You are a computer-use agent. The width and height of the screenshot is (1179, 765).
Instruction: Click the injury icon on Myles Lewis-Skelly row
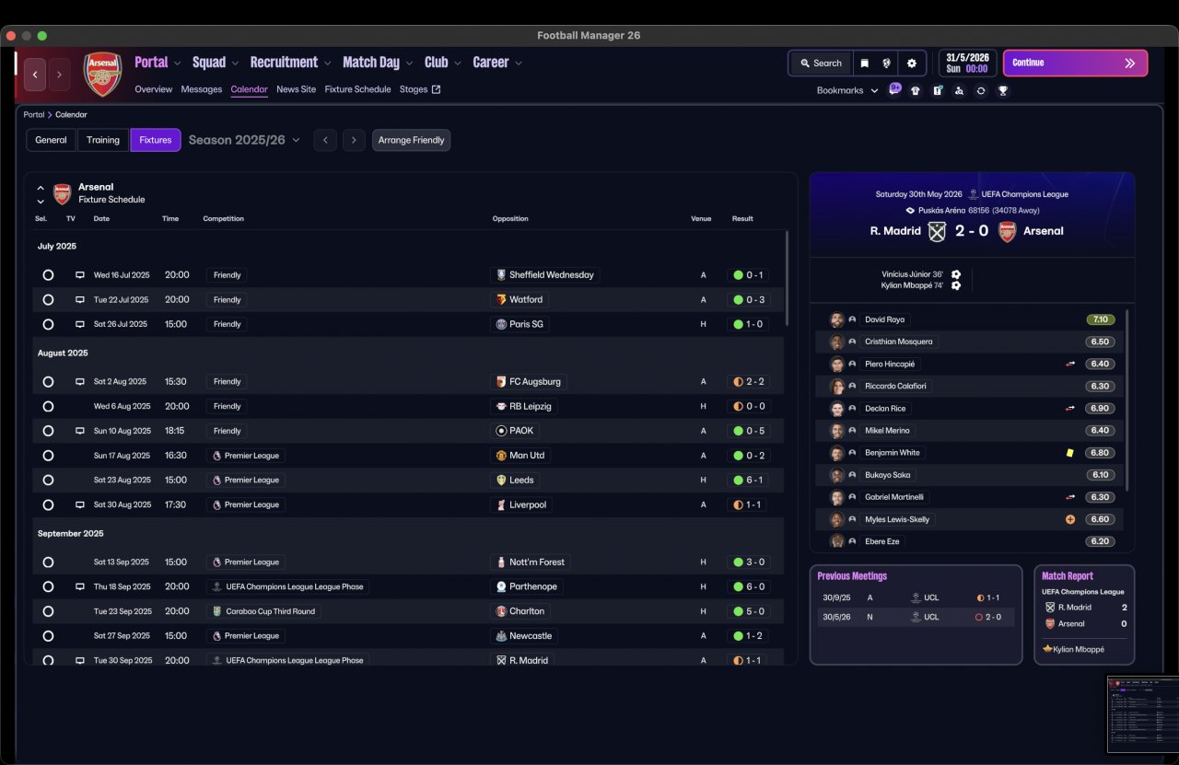click(1070, 519)
